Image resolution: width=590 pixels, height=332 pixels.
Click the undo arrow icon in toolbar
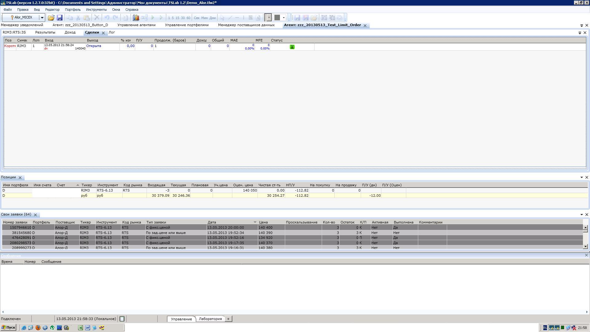pyautogui.click(x=107, y=18)
